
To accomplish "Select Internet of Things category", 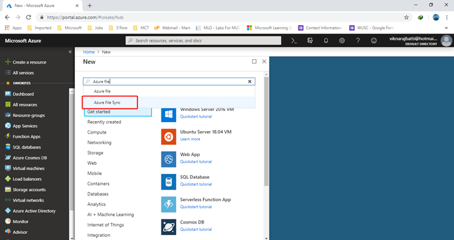I will point(106,225).
